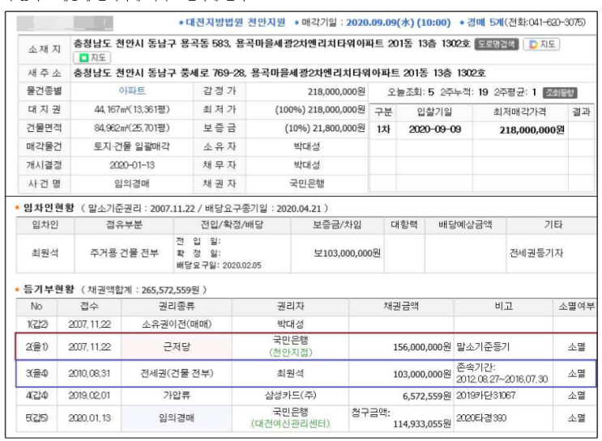Image resolution: width=602 pixels, height=441 pixels.
Task: Click 주거용 건물 전부 occupancy cell
Action: click(x=124, y=253)
